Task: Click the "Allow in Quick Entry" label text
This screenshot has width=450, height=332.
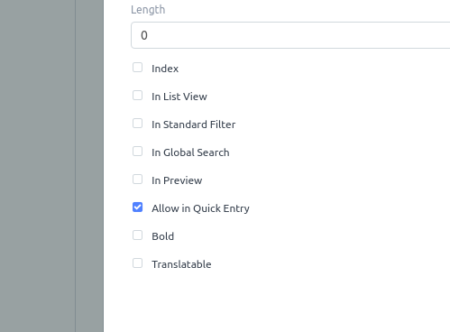Action: tap(200, 208)
